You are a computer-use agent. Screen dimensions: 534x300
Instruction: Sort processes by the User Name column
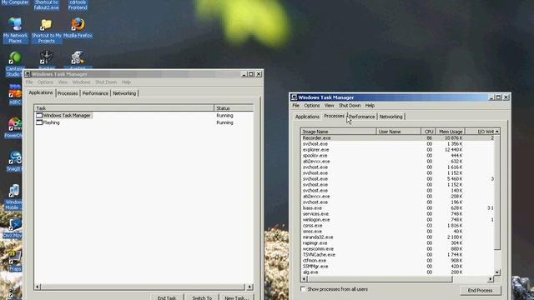[399, 132]
